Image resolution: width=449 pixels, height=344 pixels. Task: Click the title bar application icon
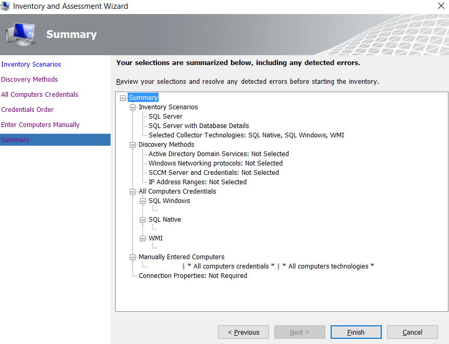6,6
